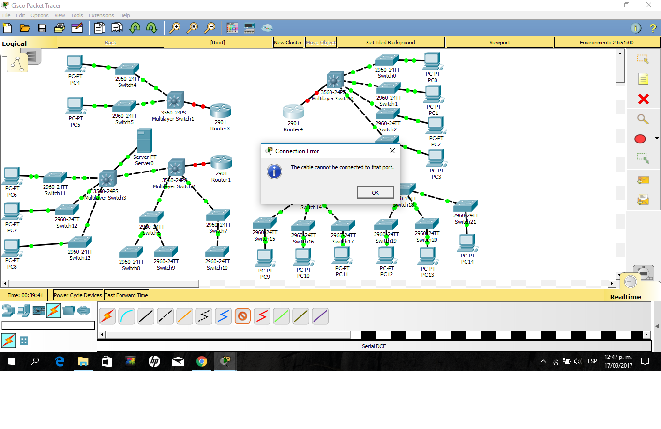Open the Edit menu
The image size is (661, 429).
click(20, 15)
